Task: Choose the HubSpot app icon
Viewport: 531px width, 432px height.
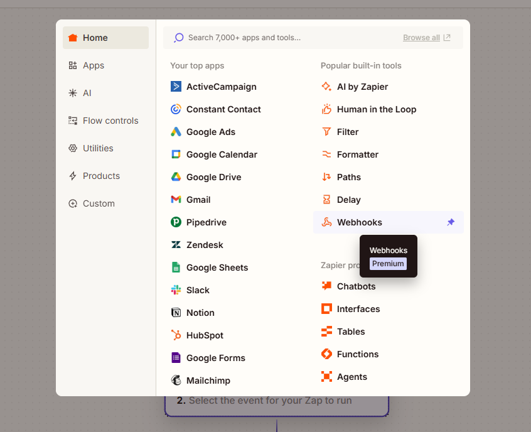Action: [x=176, y=335]
